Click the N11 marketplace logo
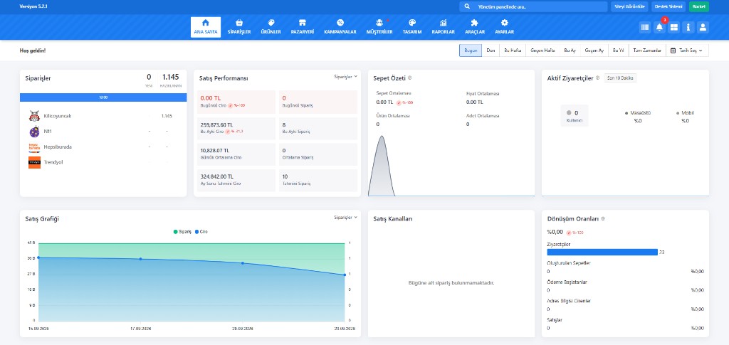This screenshot has width=729, height=345. (x=34, y=132)
